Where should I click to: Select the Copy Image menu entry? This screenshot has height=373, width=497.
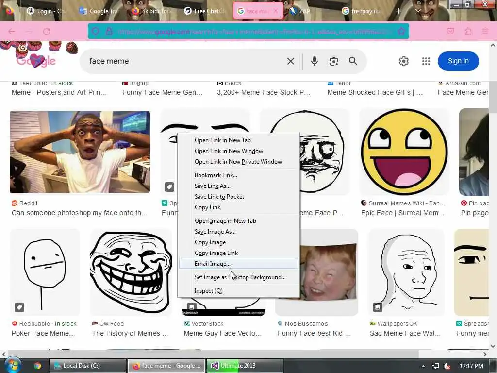[x=238, y=242]
